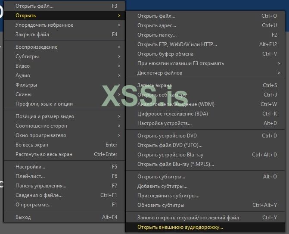Click Открыть устройство Blu-ray

(170, 155)
